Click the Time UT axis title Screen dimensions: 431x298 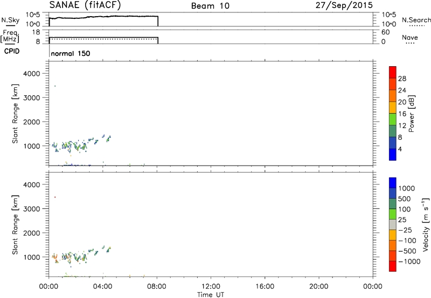pyautogui.click(x=211, y=295)
